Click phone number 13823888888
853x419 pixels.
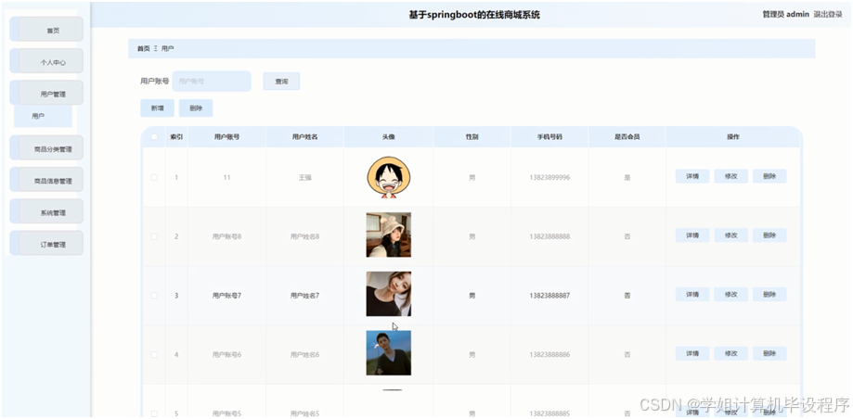549,236
